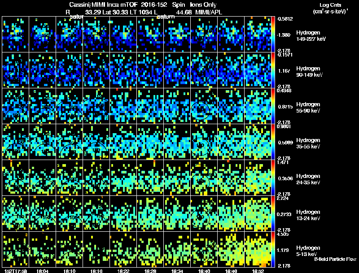Select the 'Hydrogen 24-35 keV' row label
The image size is (359, 273).
tap(308, 179)
